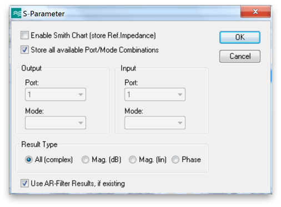Click the Output Mode dropdown arrow
The image size is (281, 207).
[81, 123]
